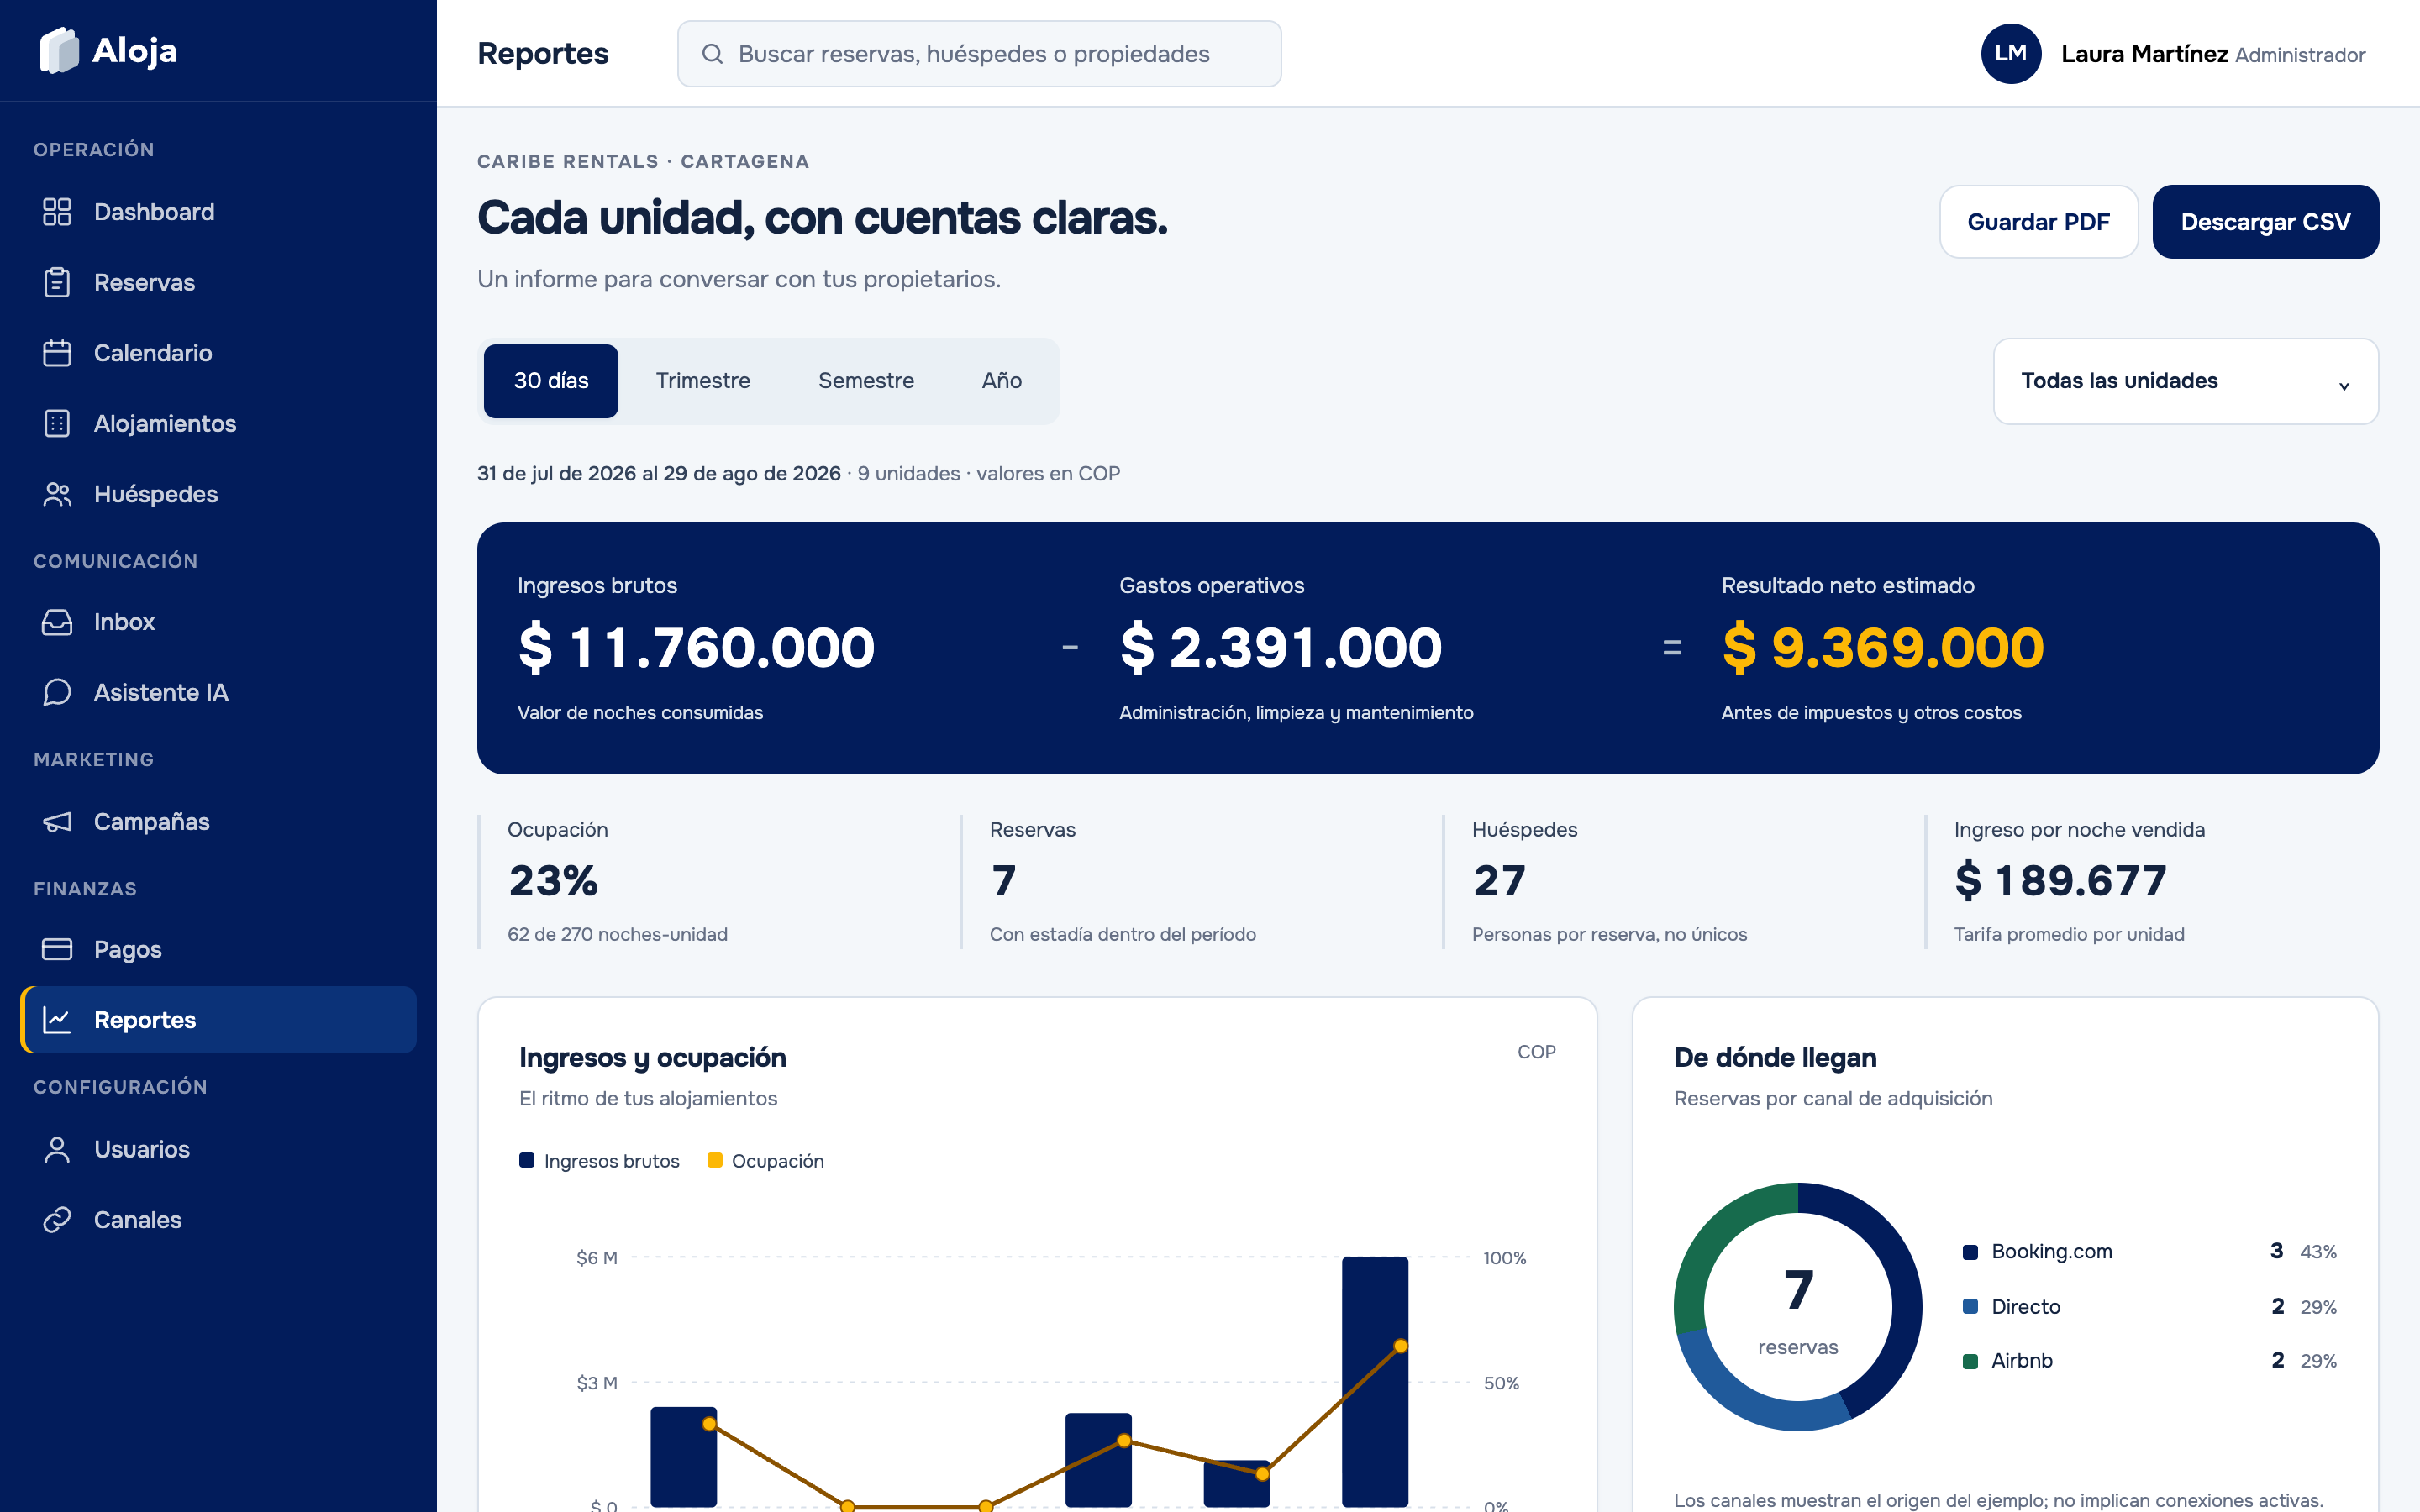Click the Reservas clipboard icon
Screen dimensions: 2420x1512
click(x=57, y=282)
